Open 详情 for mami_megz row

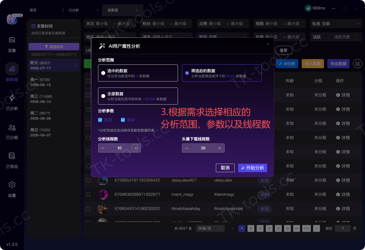click(x=343, y=195)
